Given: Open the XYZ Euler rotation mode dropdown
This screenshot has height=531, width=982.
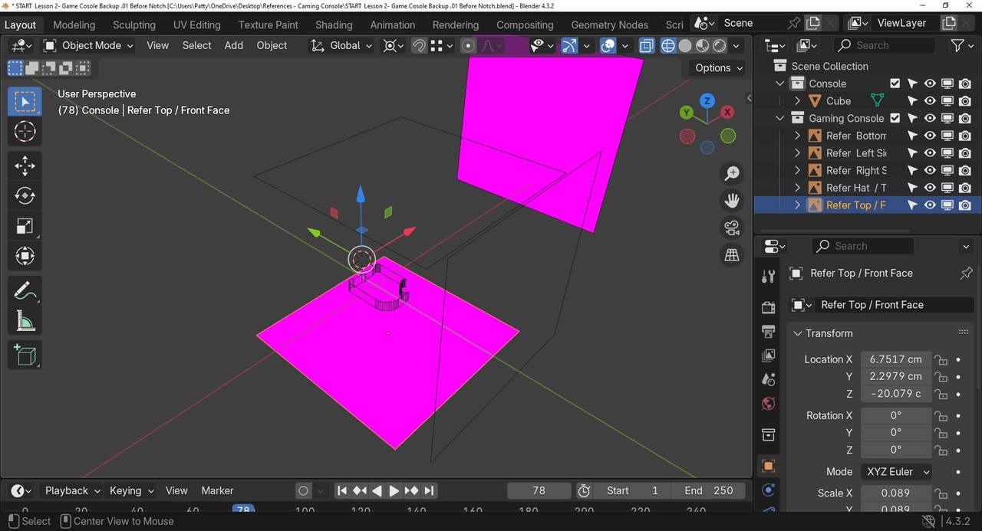Looking at the screenshot, I should (x=896, y=472).
